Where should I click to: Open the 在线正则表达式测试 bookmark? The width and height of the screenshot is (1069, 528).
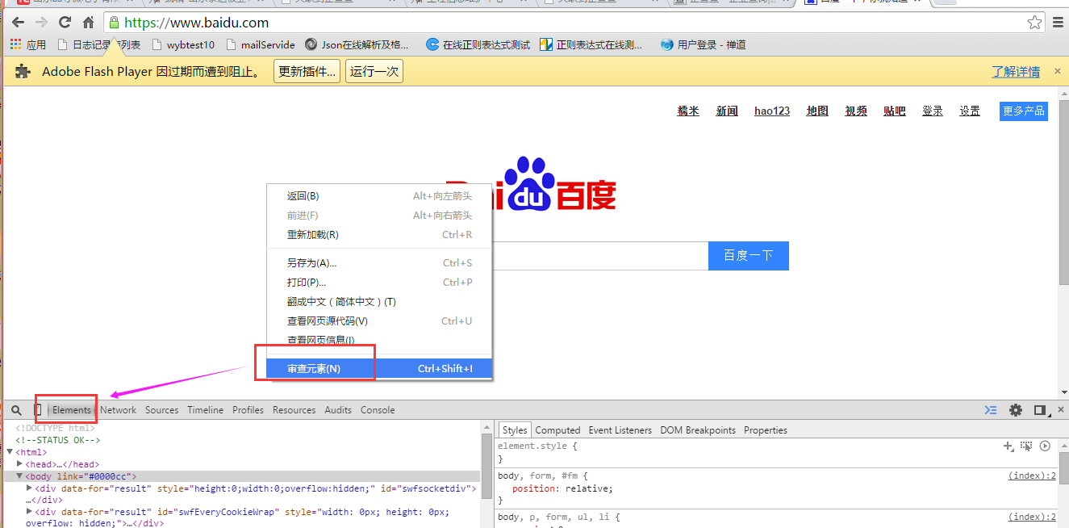point(478,45)
